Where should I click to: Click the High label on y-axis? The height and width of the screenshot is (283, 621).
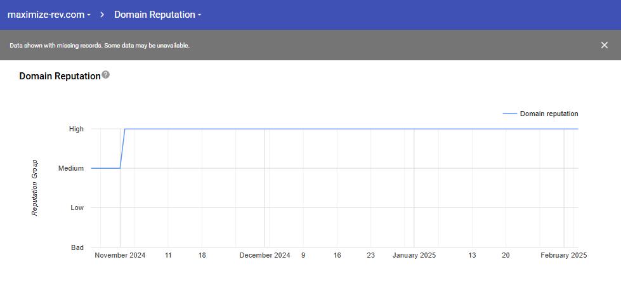[x=76, y=129]
